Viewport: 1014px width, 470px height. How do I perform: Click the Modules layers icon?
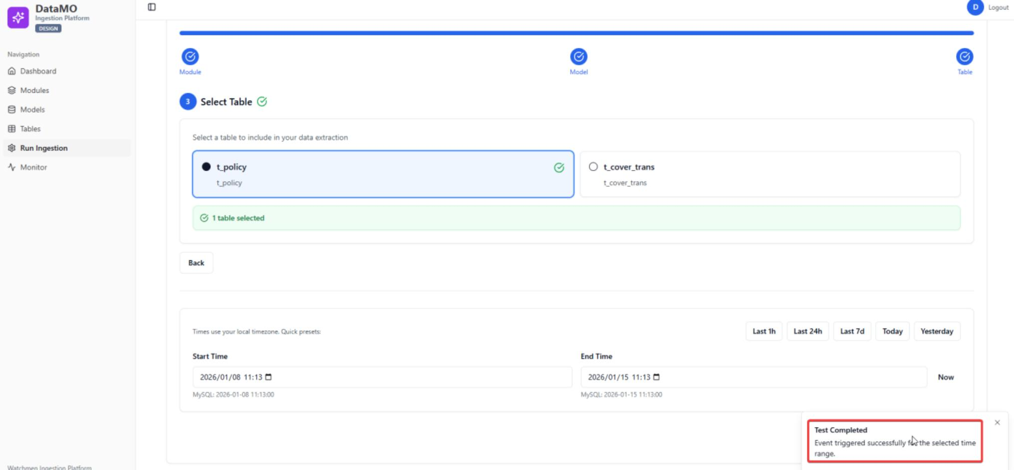point(12,90)
